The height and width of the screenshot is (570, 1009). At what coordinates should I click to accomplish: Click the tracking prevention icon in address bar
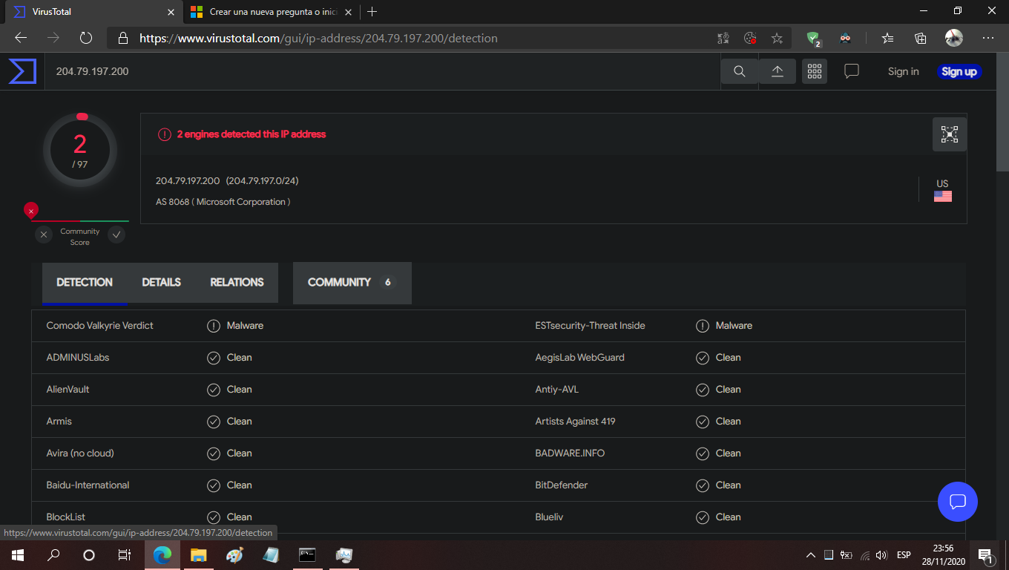tap(750, 38)
